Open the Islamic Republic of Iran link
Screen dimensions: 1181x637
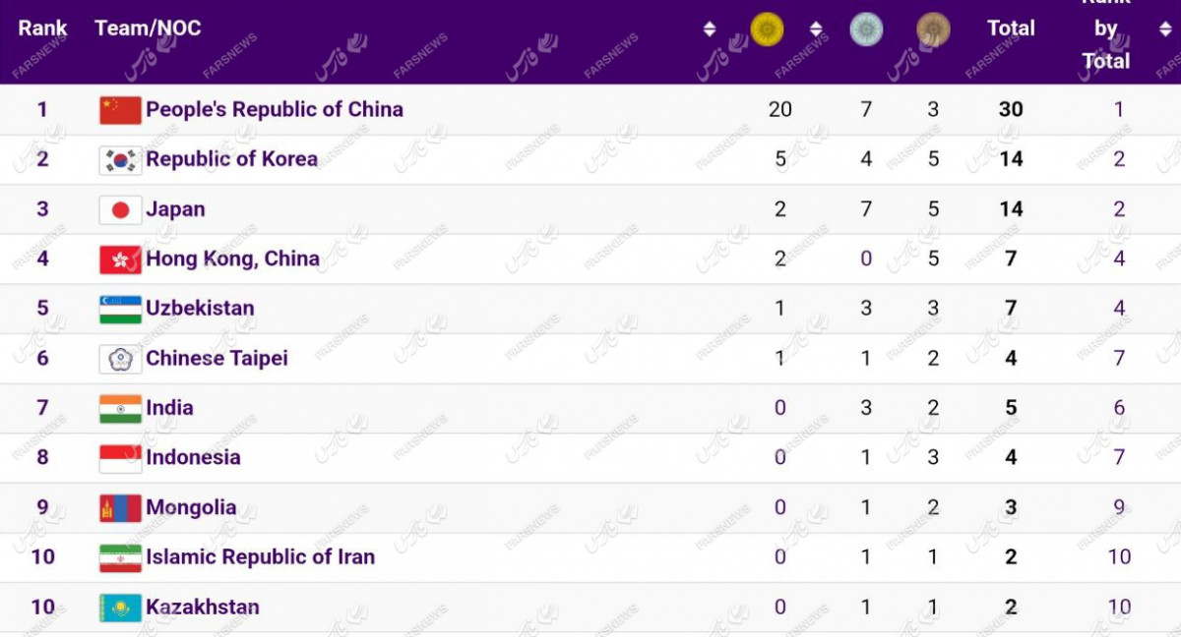tap(260, 557)
